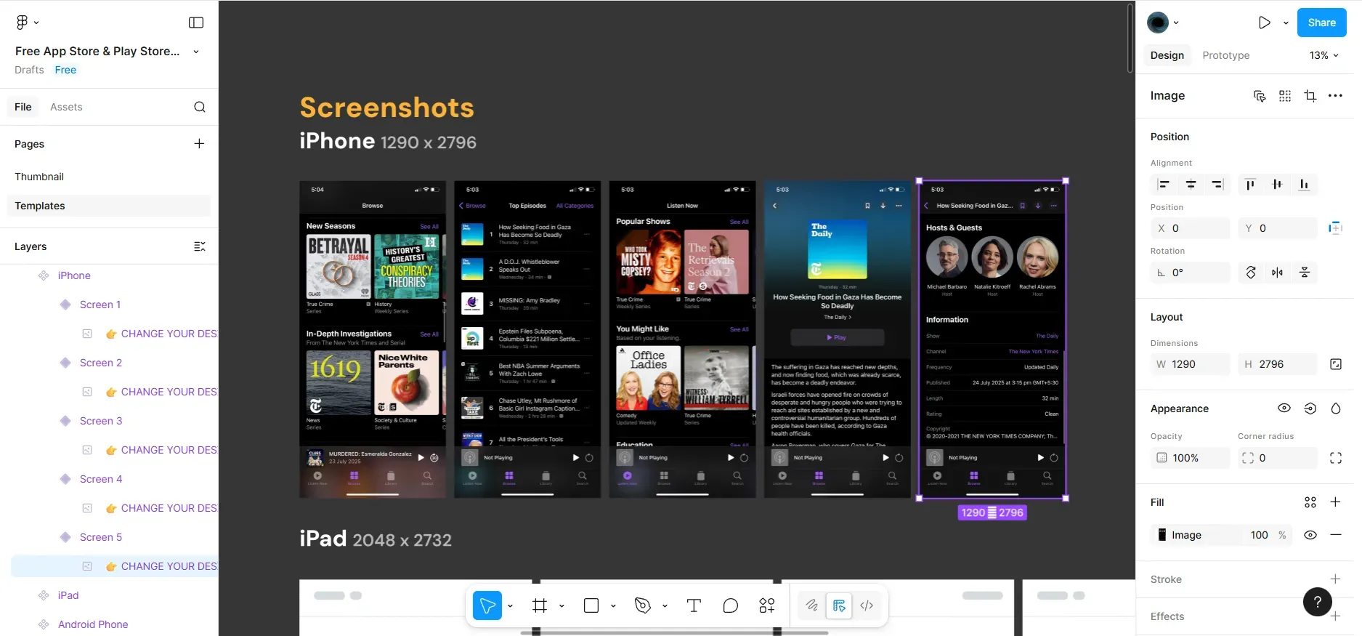Open the help question mark button
The height and width of the screenshot is (636, 1362).
click(1318, 602)
